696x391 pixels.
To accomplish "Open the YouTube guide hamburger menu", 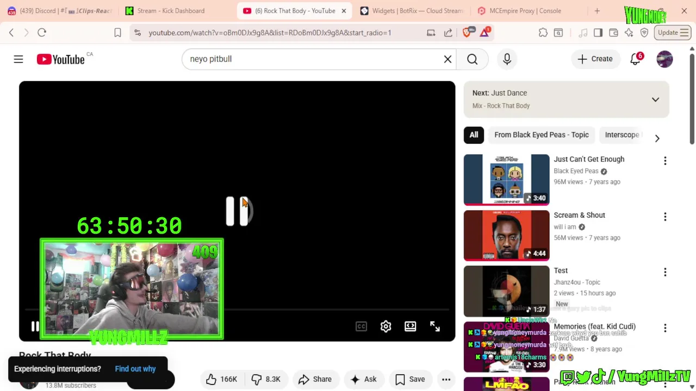I will pyautogui.click(x=18, y=59).
